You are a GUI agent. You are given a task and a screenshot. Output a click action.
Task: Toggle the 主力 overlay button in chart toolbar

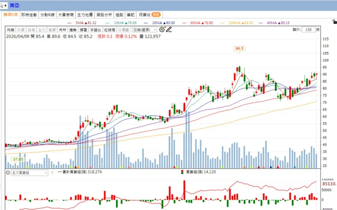click(x=42, y=30)
